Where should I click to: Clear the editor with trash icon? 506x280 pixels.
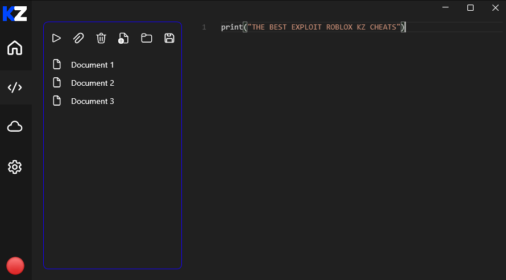pos(101,39)
